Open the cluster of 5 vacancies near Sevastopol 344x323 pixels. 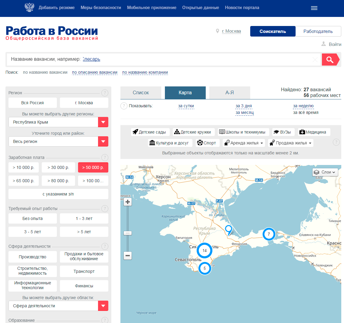tap(205, 268)
